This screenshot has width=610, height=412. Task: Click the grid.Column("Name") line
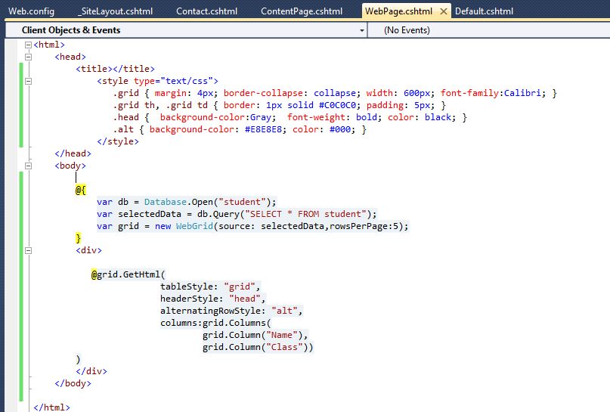tap(255, 335)
